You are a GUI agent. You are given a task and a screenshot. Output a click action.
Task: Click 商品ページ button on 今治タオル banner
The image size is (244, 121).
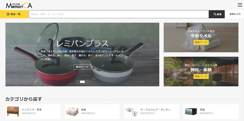pos(201,42)
